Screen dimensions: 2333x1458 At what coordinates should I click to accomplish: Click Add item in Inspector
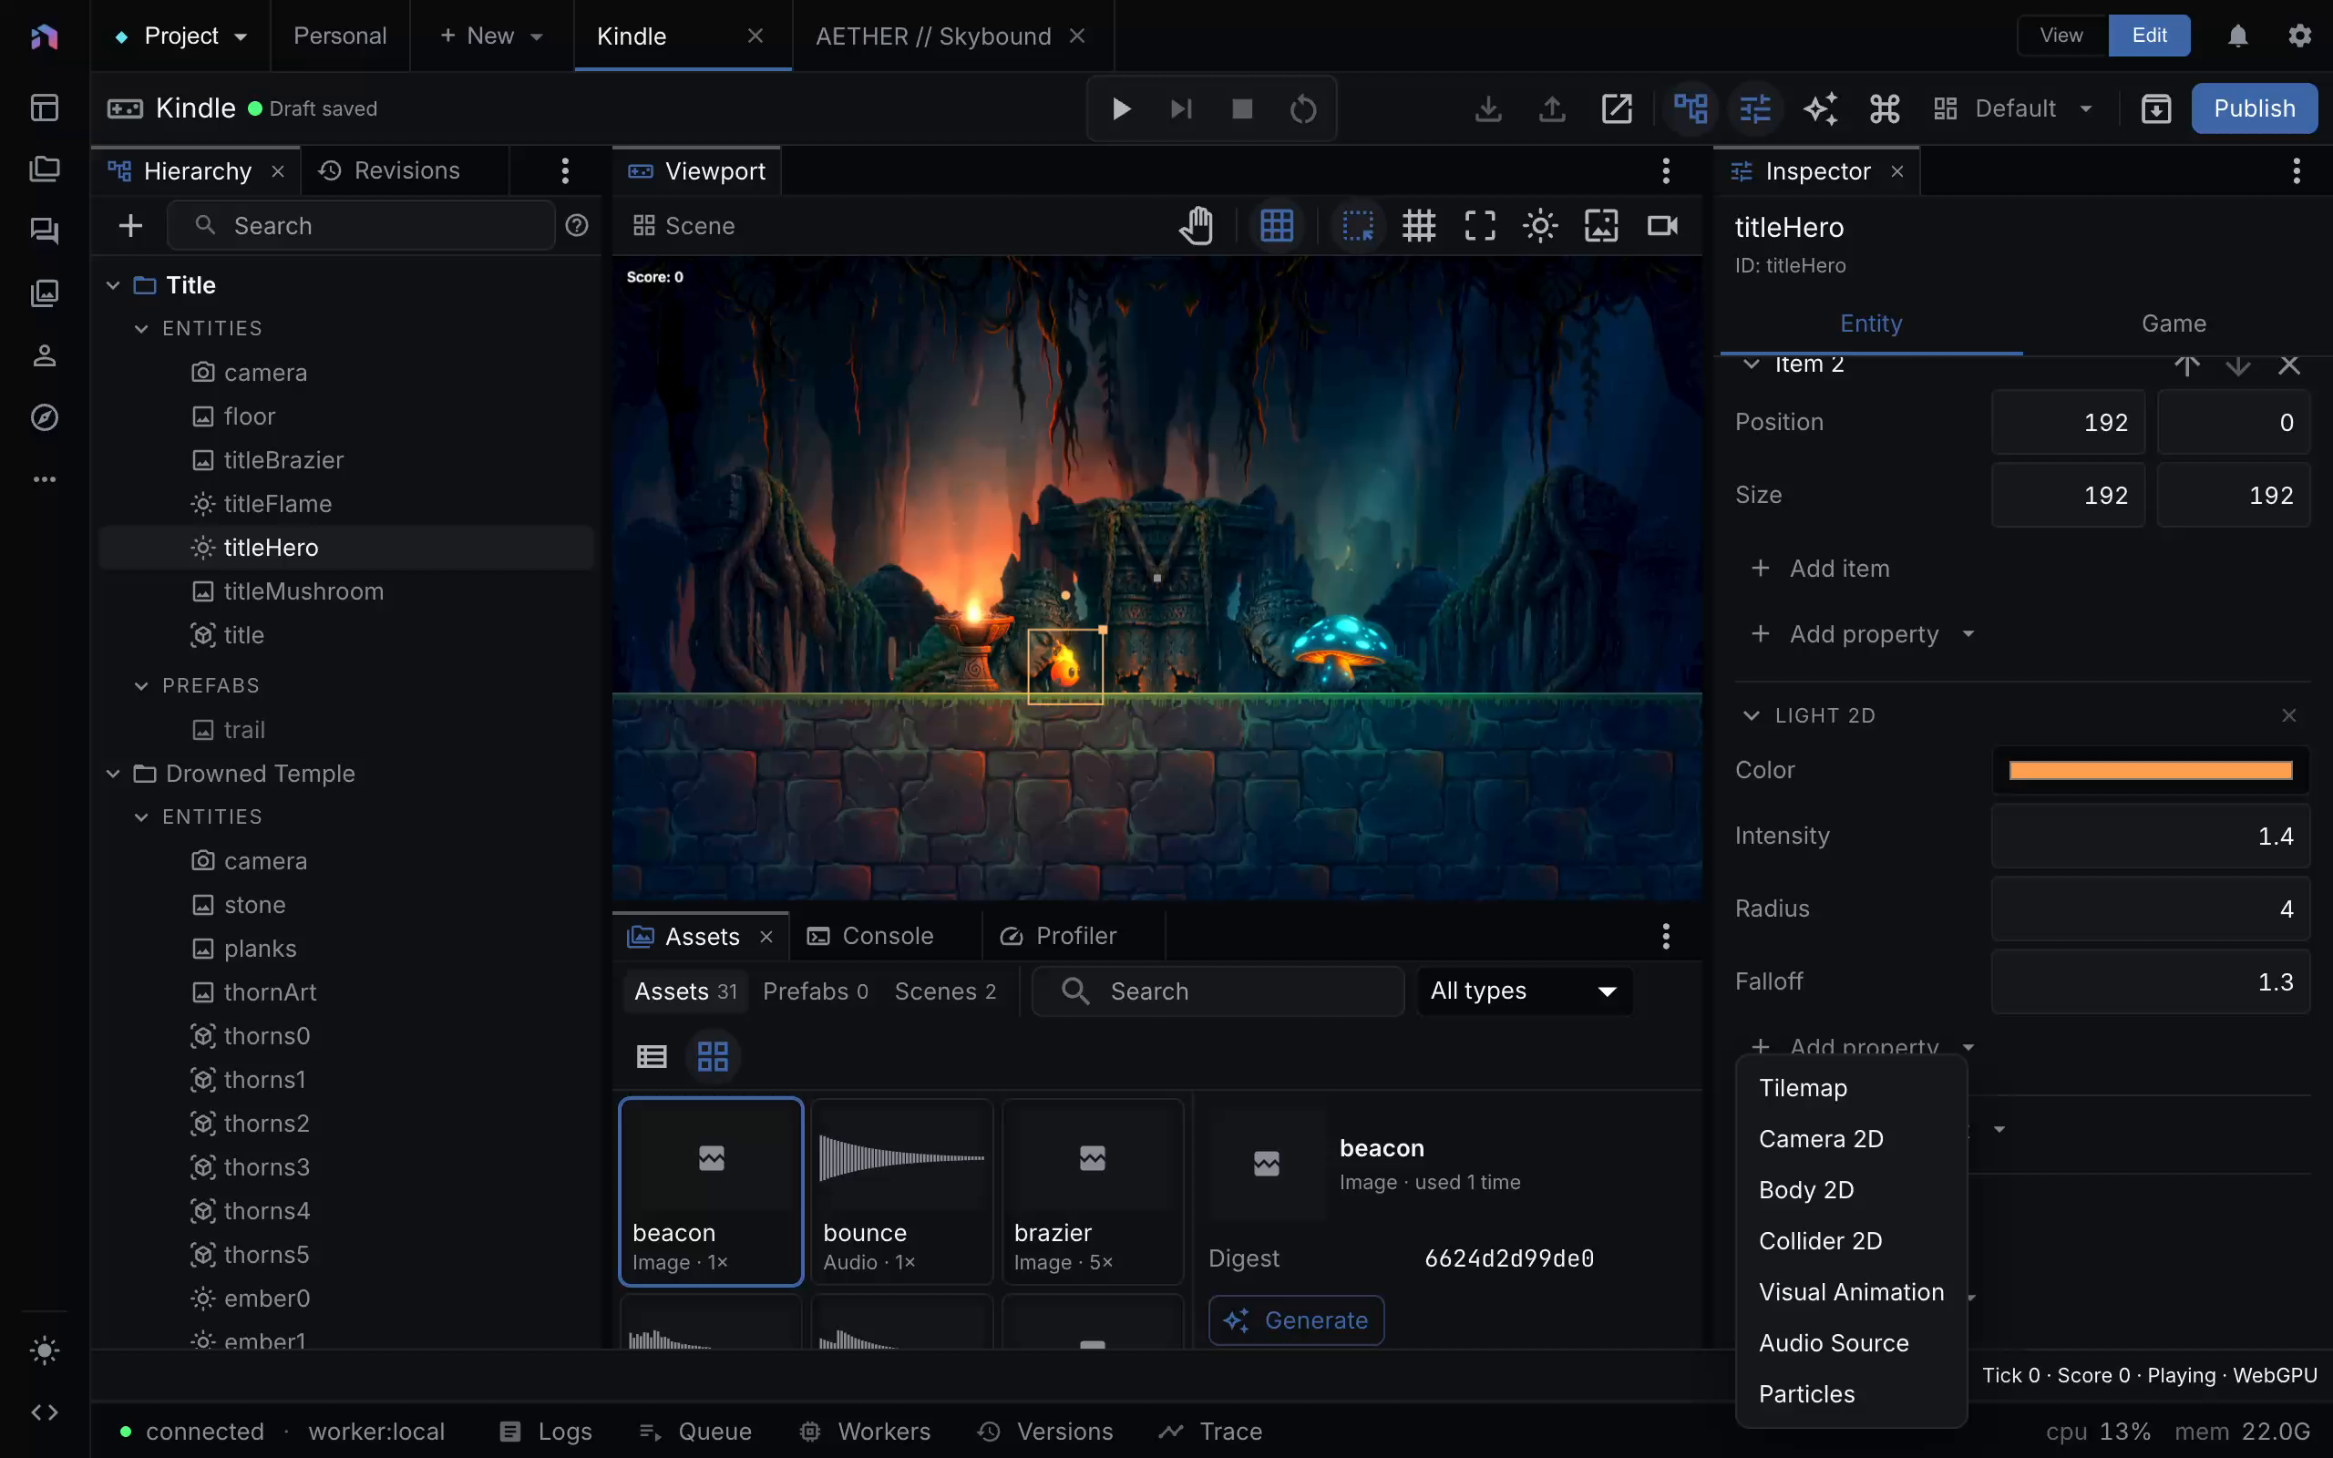(1820, 569)
